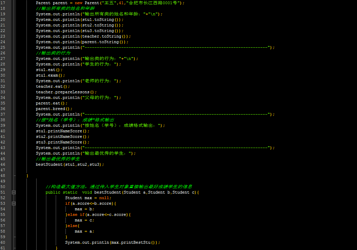This screenshot has height=250, width=357.
Task: Click the comment //输出最优秀的学生
Action: [58, 159]
